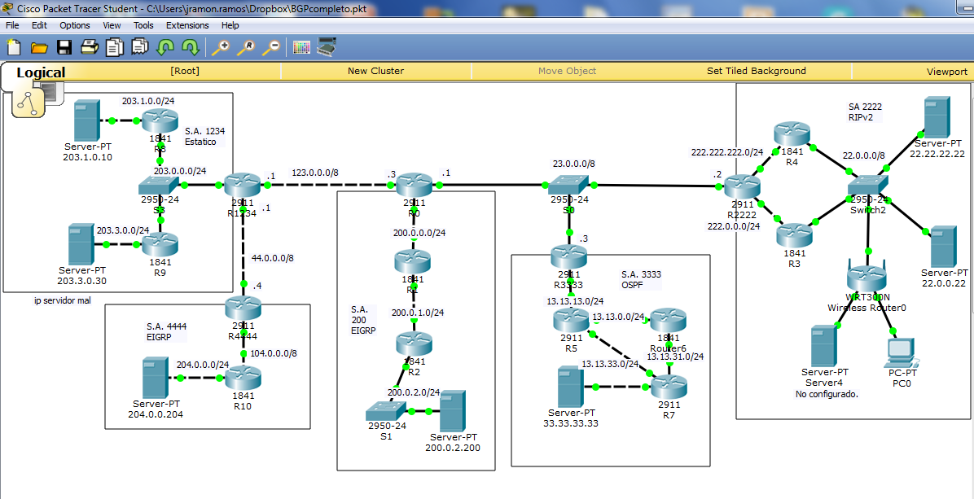Select the WRT300N Wireless Router0 device
974x499 pixels.
(x=867, y=278)
